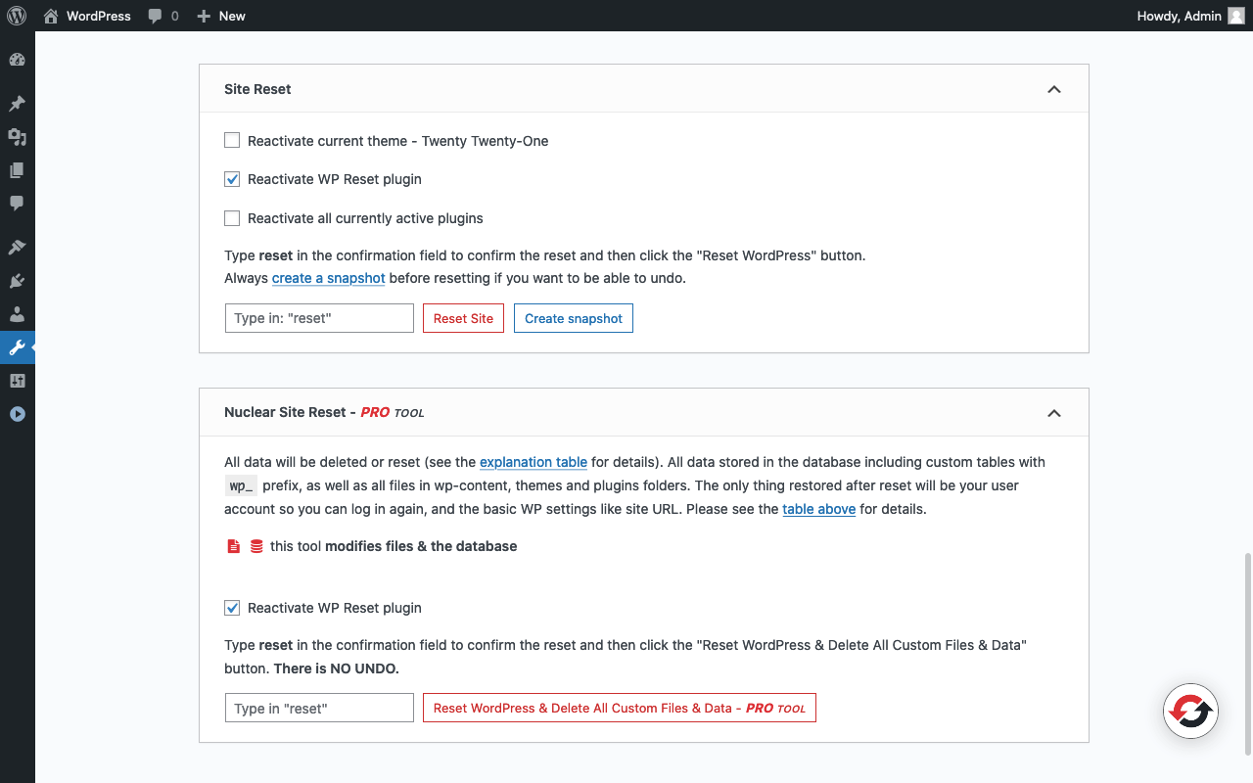The height and width of the screenshot is (783, 1253).
Task: Click floating WP Reset refresh icon
Action: 1190,711
